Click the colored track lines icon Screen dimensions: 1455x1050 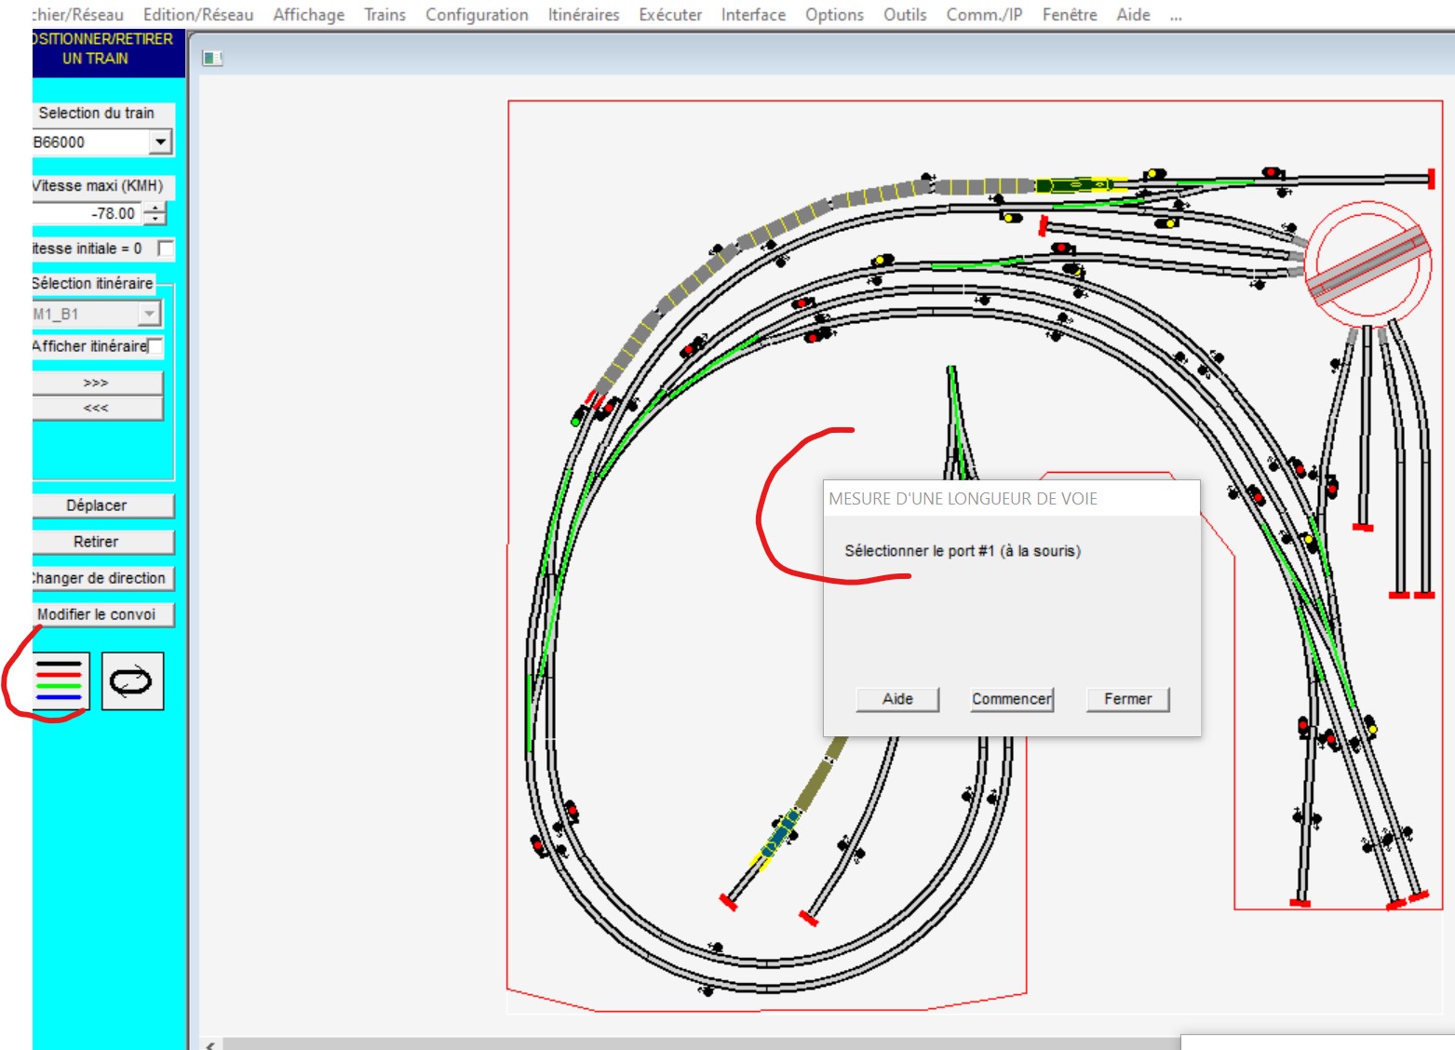(x=61, y=681)
